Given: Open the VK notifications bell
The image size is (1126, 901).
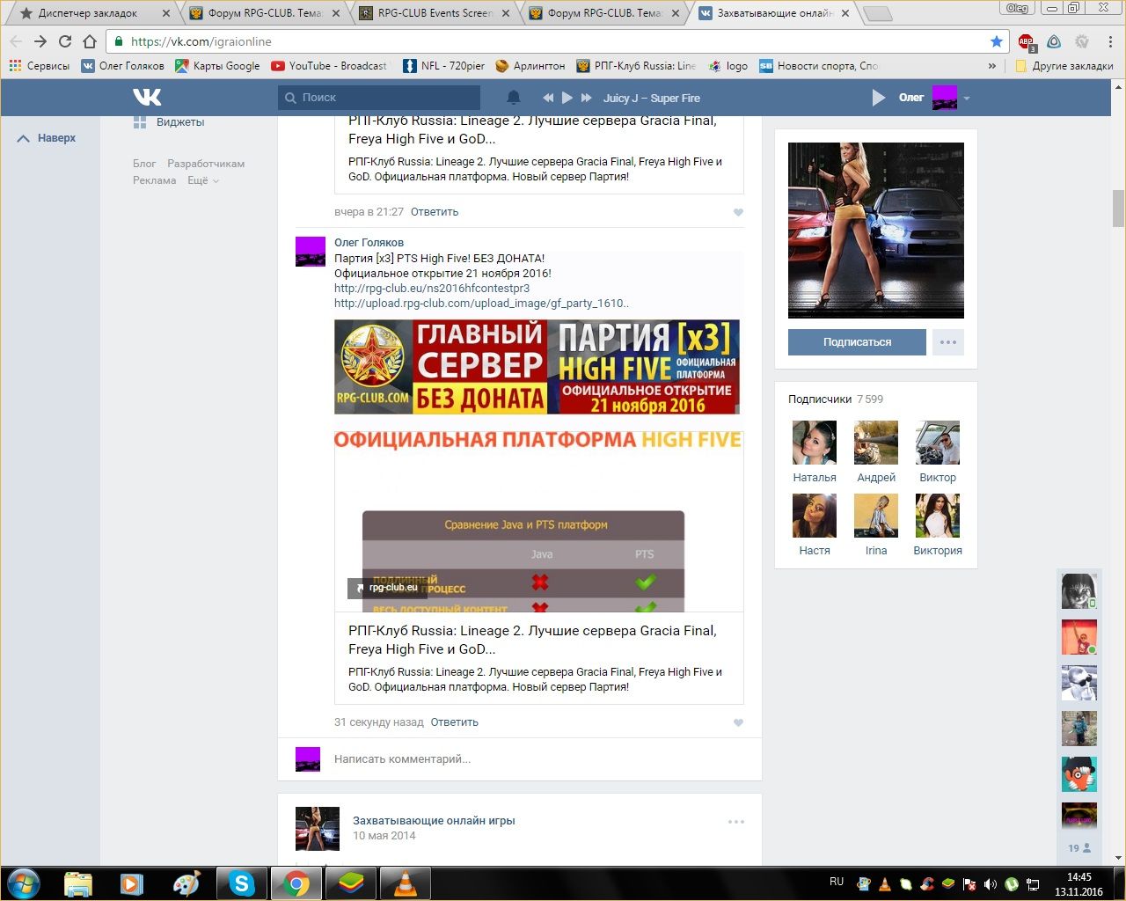Looking at the screenshot, I should pyautogui.click(x=514, y=98).
